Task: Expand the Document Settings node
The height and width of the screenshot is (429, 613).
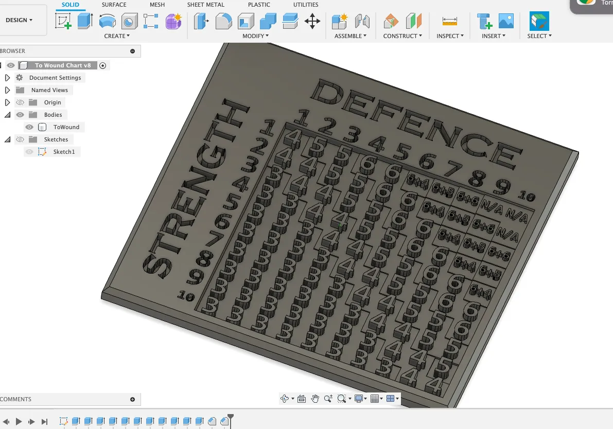Action: pyautogui.click(x=7, y=78)
